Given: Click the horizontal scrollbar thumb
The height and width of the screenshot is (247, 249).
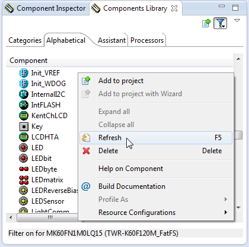Looking at the screenshot, I should [50, 218].
